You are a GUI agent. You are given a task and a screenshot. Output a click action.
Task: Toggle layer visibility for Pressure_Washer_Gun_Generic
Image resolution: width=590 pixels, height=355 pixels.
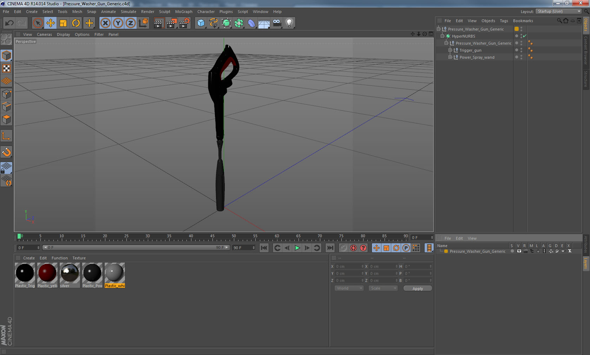pyautogui.click(x=519, y=251)
